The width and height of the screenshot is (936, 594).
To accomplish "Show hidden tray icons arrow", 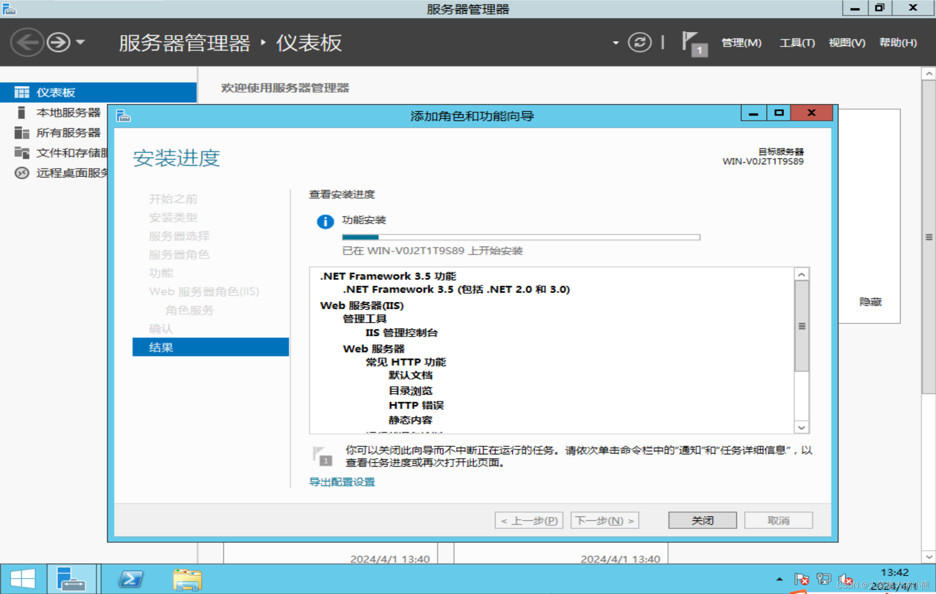I will 779,579.
